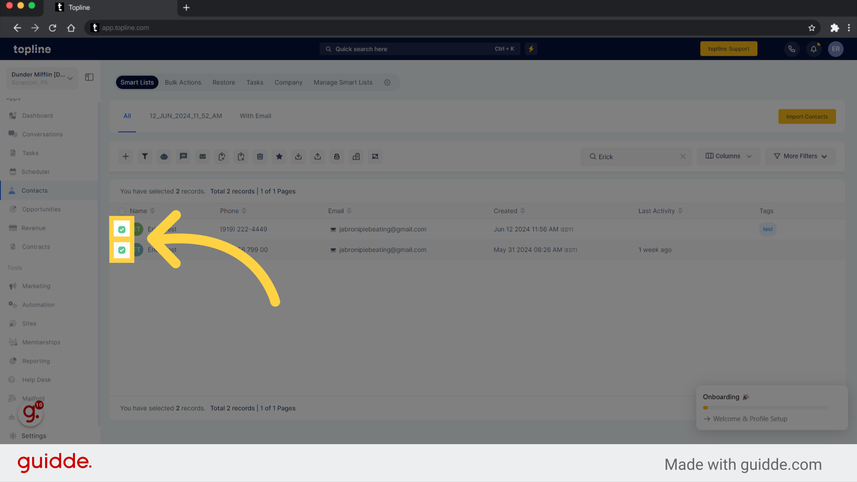Click the filter icon to add filters

pyautogui.click(x=145, y=157)
